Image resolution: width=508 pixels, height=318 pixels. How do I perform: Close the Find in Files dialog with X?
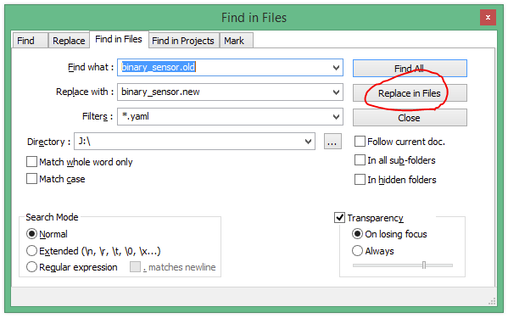click(488, 17)
